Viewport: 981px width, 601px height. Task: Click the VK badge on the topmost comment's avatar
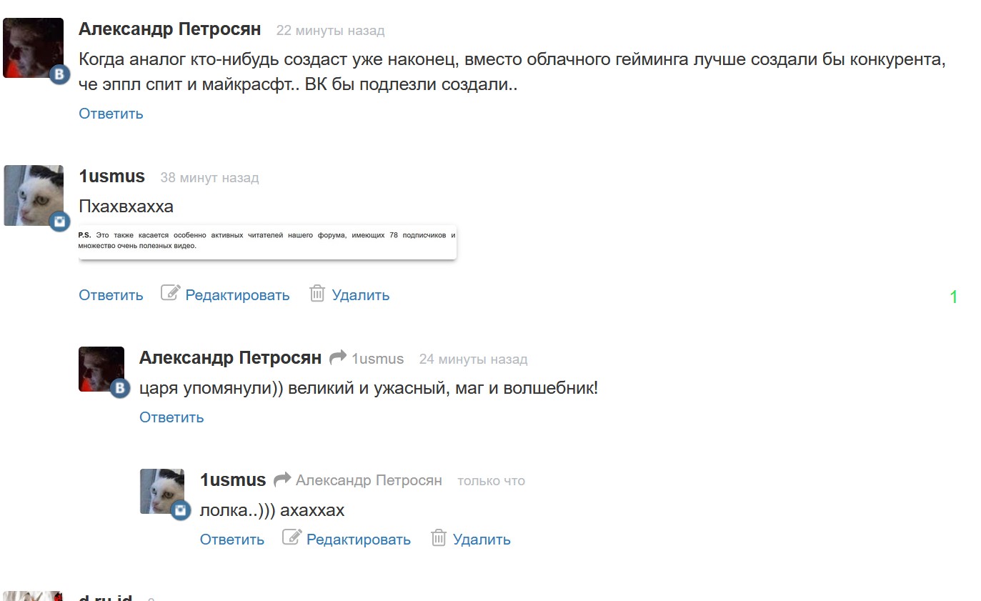pyautogui.click(x=60, y=75)
